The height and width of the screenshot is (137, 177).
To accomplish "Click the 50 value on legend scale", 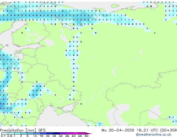I will (x=86, y=136).
